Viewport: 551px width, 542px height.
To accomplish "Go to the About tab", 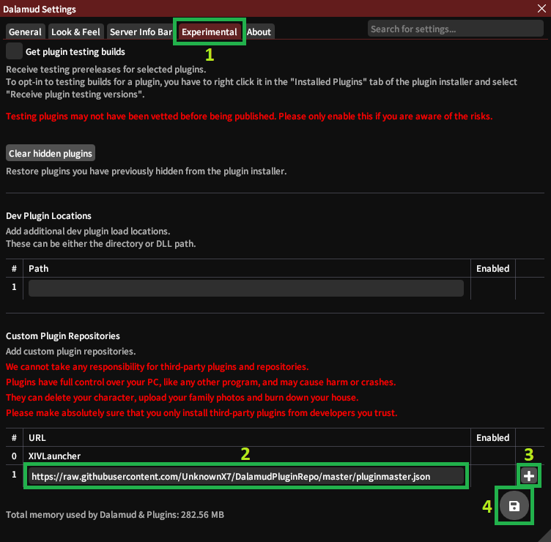I will 259,31.
